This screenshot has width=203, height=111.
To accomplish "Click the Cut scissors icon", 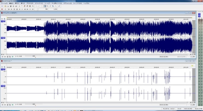I will click(19, 6).
